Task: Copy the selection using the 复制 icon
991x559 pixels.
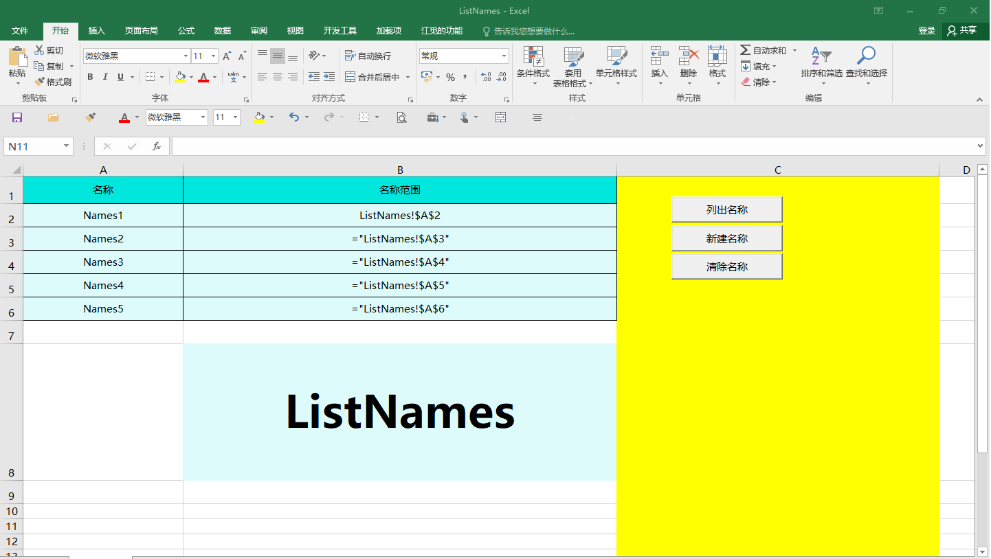Action: pos(39,66)
